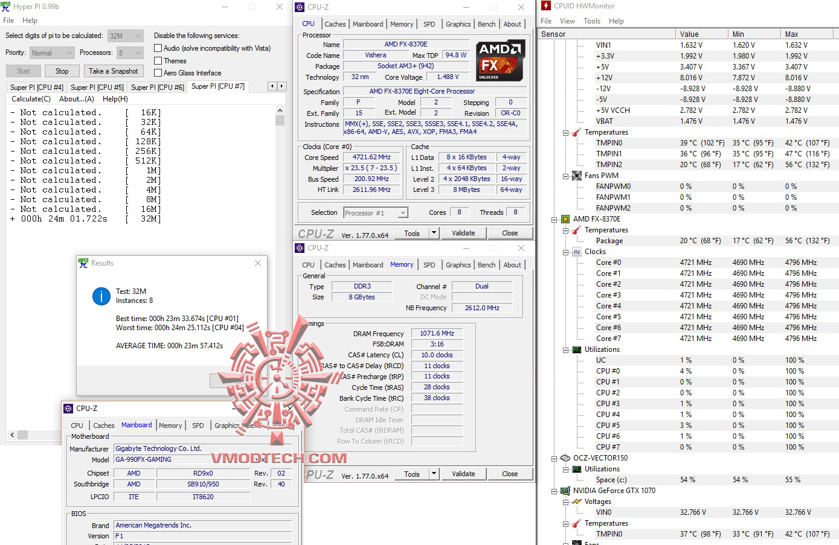This screenshot has height=545, width=839.
Task: Open the Bench tab in CPU-Z memory window
Action: 487,265
